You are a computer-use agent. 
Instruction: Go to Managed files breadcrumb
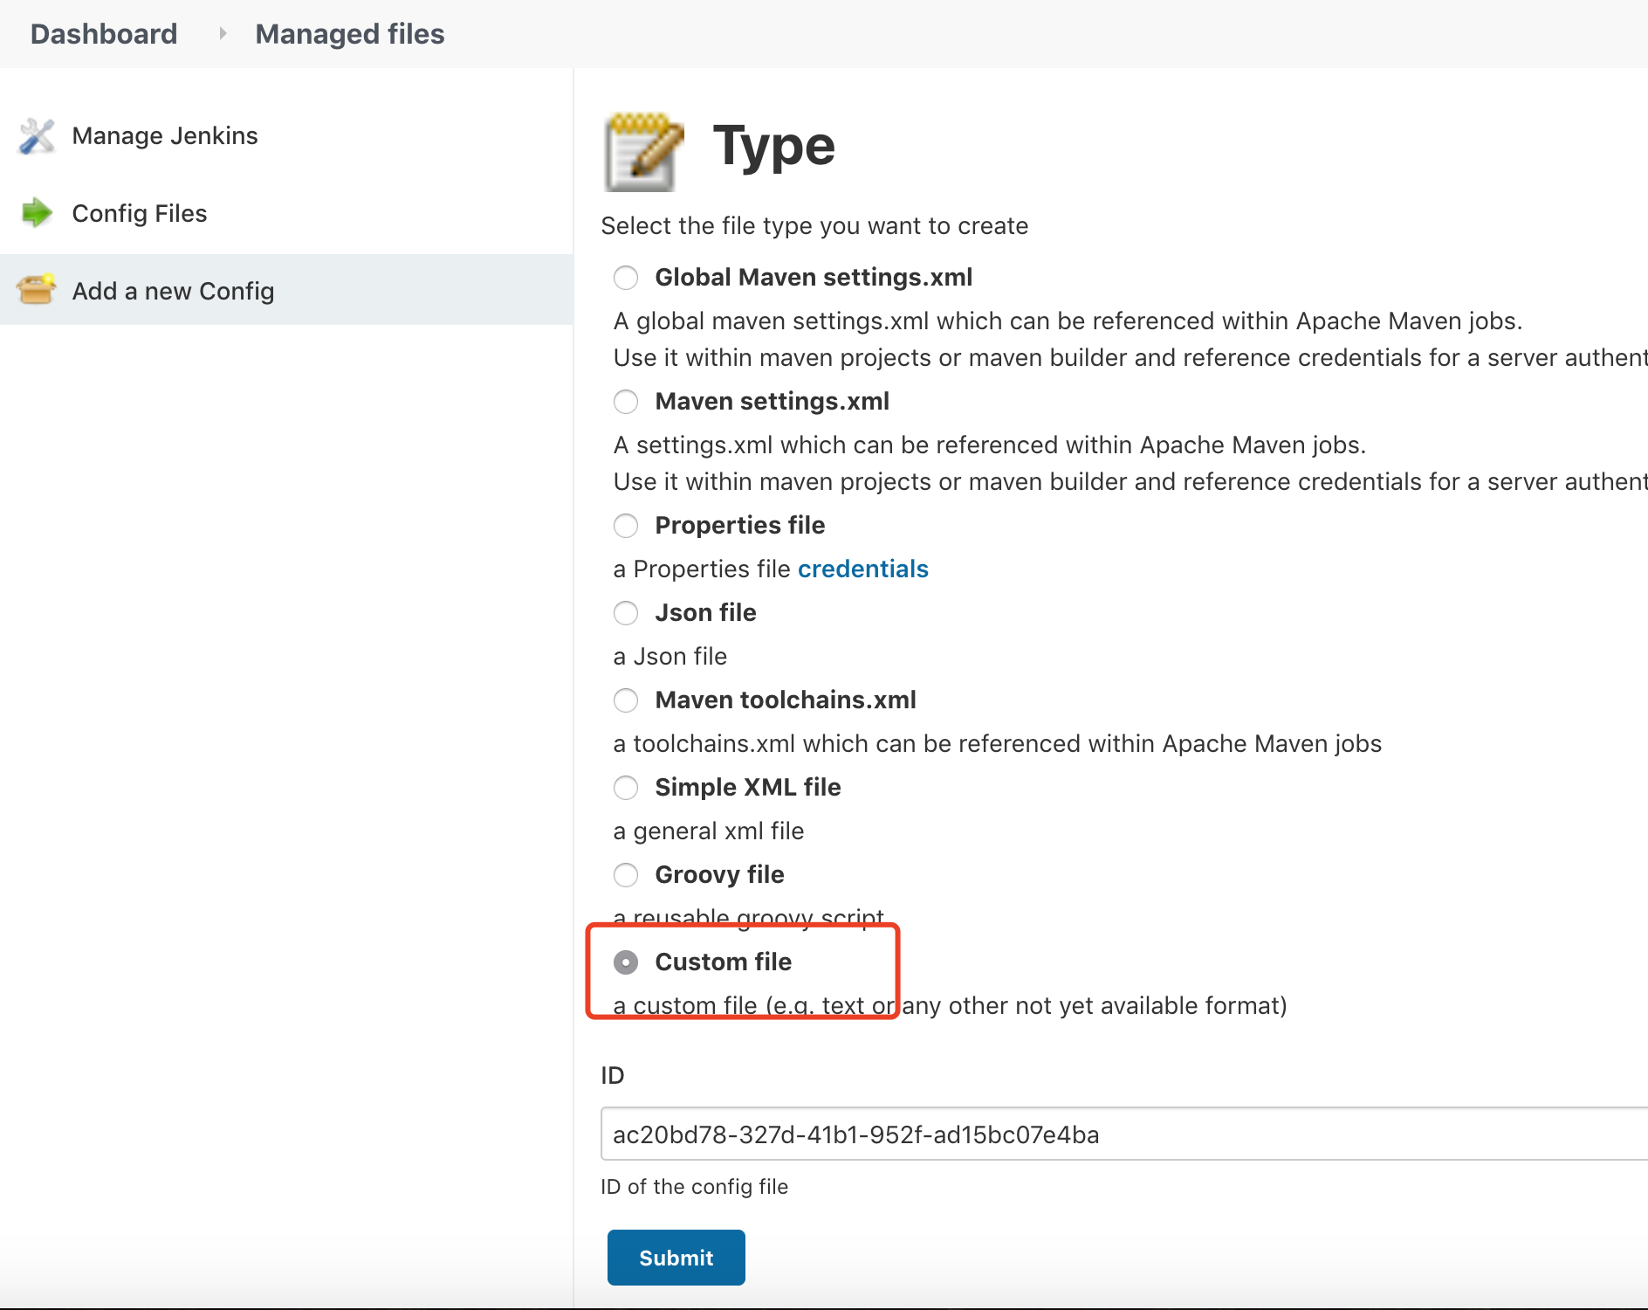point(349,34)
